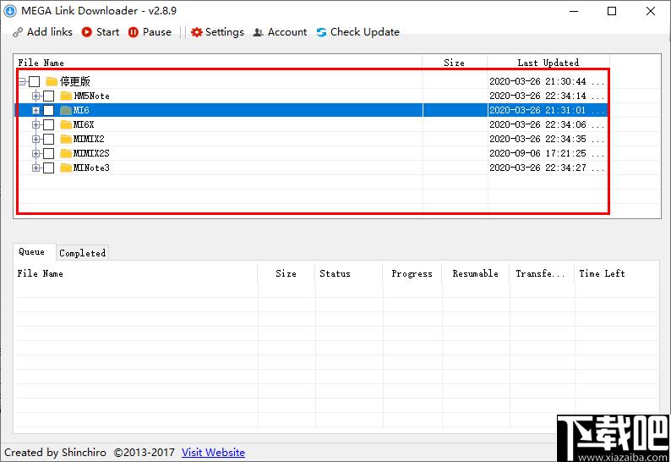Image resolution: width=671 pixels, height=462 pixels.
Task: Select the MIMIX2 folder name
Action: coord(89,139)
